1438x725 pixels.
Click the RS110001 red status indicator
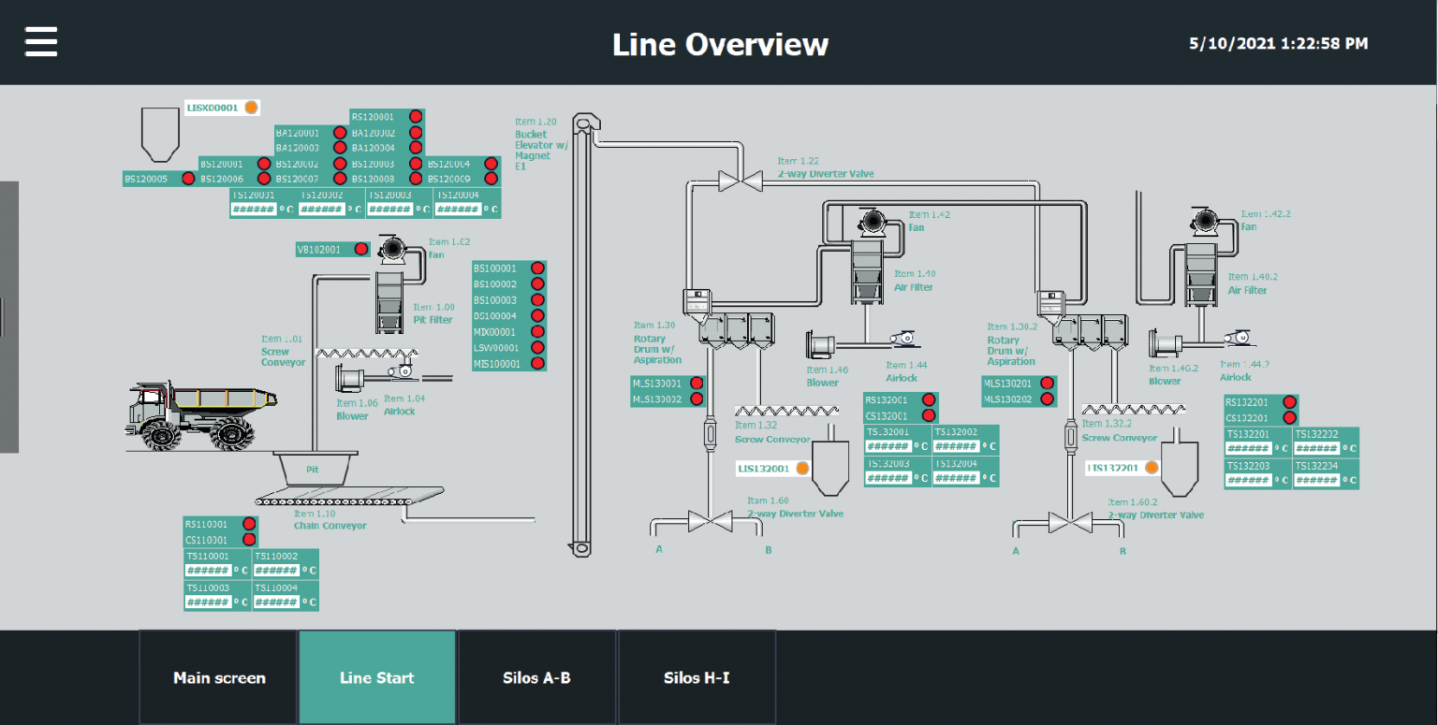248,525
